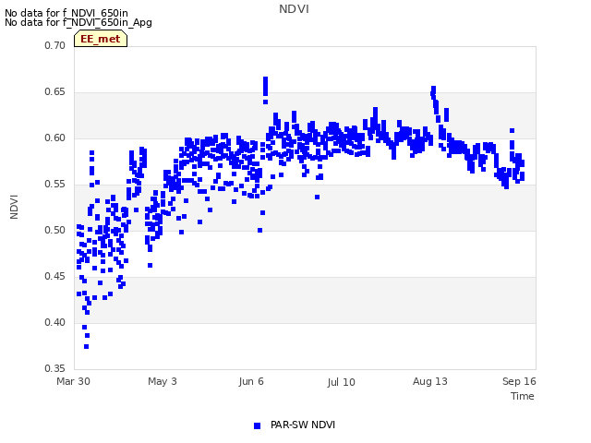Click the 0.70 y-axis value
The image size is (591, 443).
click(x=55, y=45)
